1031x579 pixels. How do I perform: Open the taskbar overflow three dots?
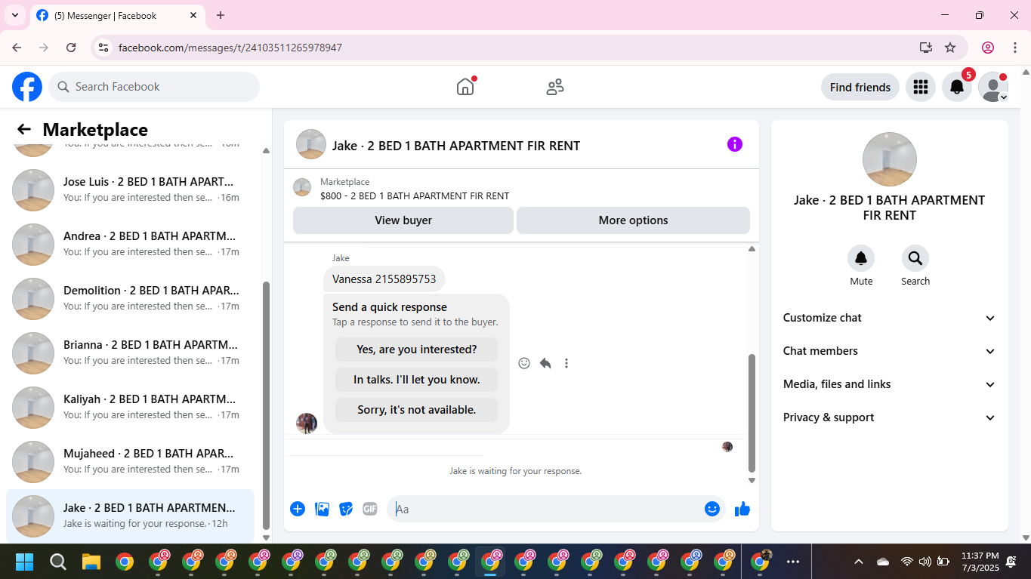coord(793,562)
